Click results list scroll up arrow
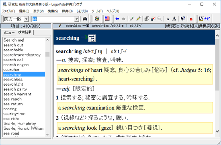Screen dimensions: 221x145 coord(47,40)
